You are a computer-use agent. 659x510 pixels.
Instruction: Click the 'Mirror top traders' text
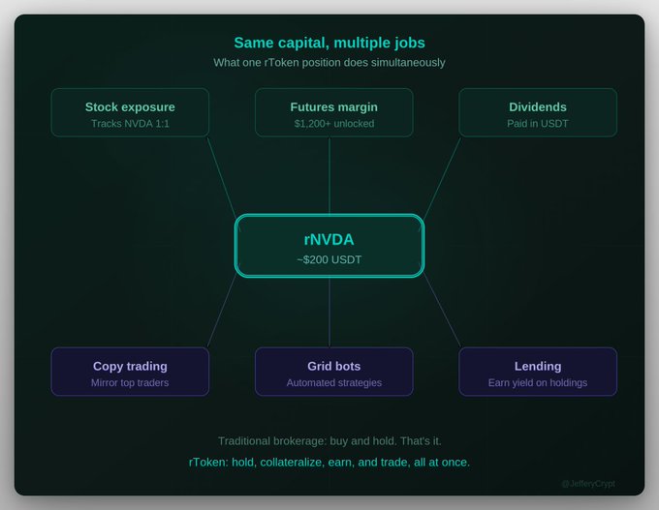(x=130, y=383)
